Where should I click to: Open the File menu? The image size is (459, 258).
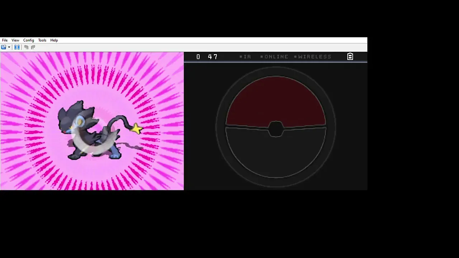pyautogui.click(x=5, y=40)
